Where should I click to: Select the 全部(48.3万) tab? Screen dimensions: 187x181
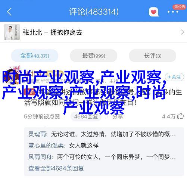pos(35,56)
